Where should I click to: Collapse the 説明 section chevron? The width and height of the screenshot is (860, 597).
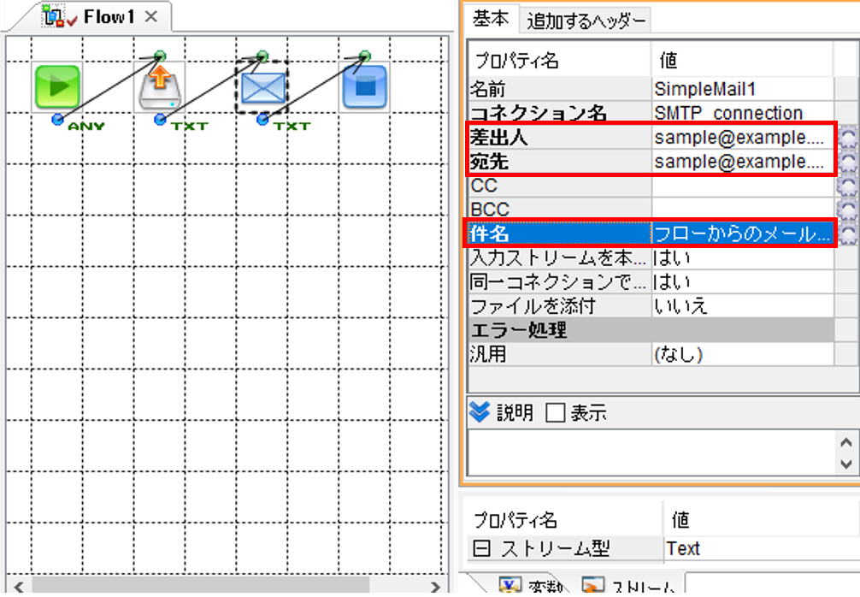(480, 412)
